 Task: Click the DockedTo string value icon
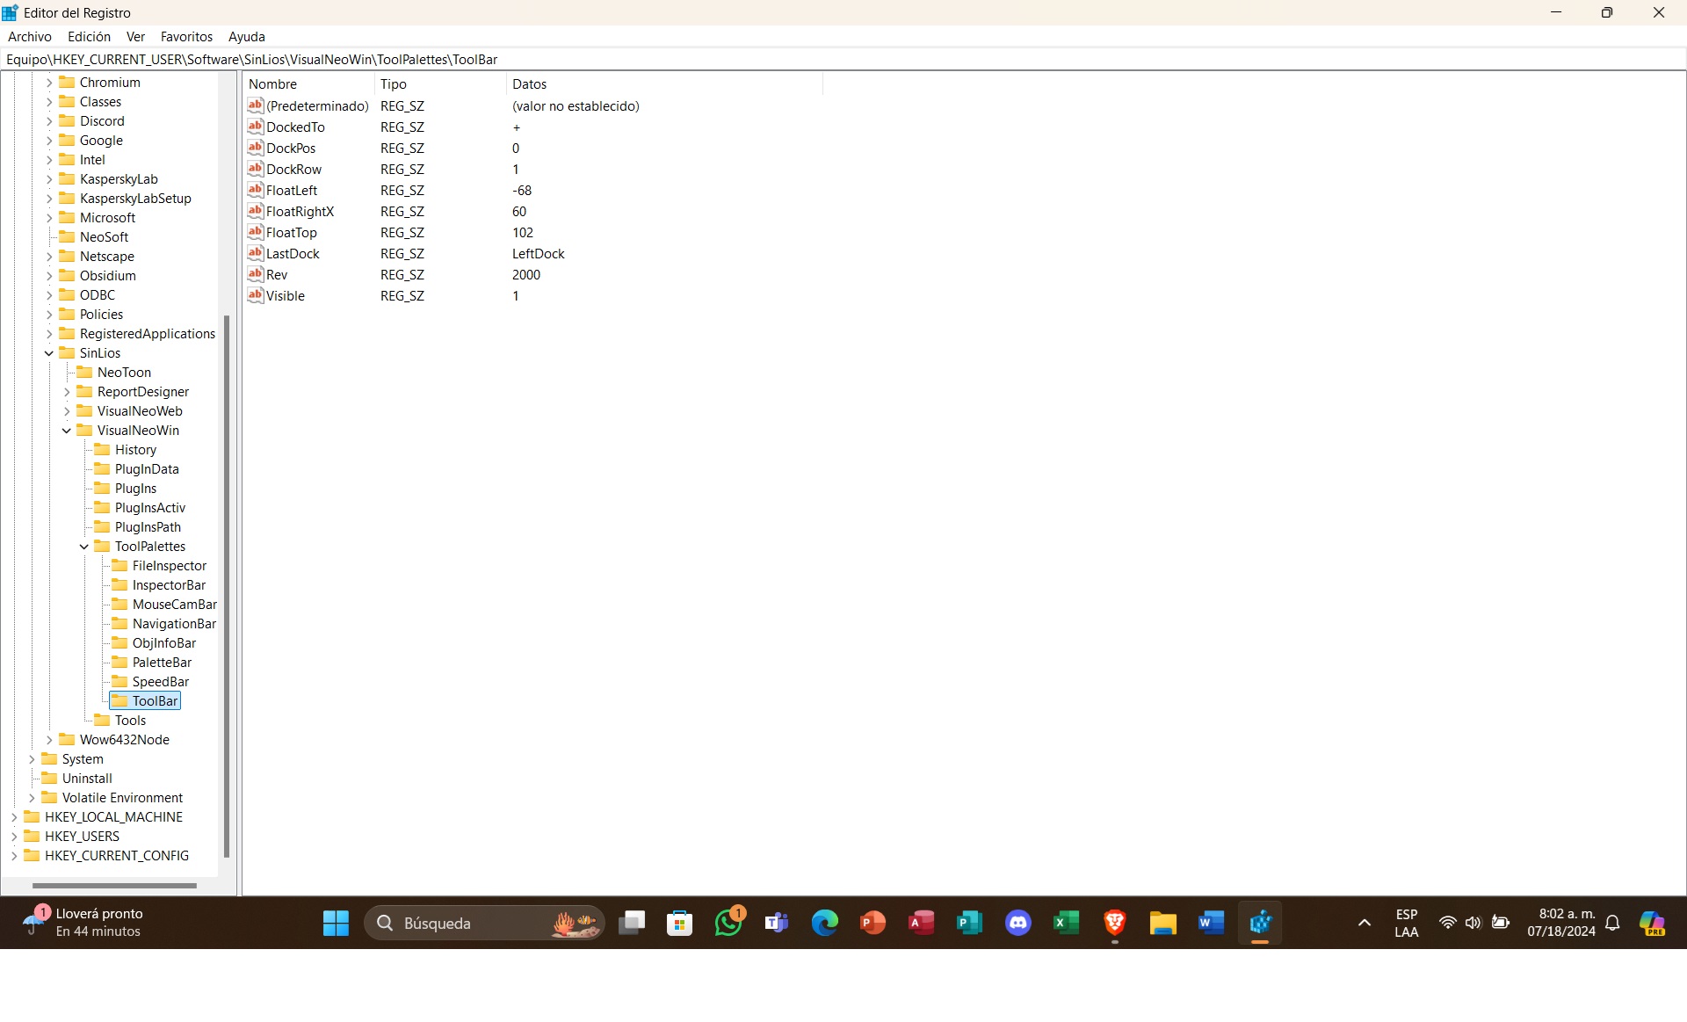click(x=256, y=127)
